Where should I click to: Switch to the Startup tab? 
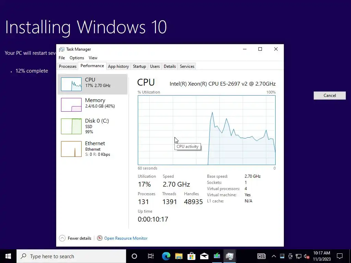coord(140,66)
